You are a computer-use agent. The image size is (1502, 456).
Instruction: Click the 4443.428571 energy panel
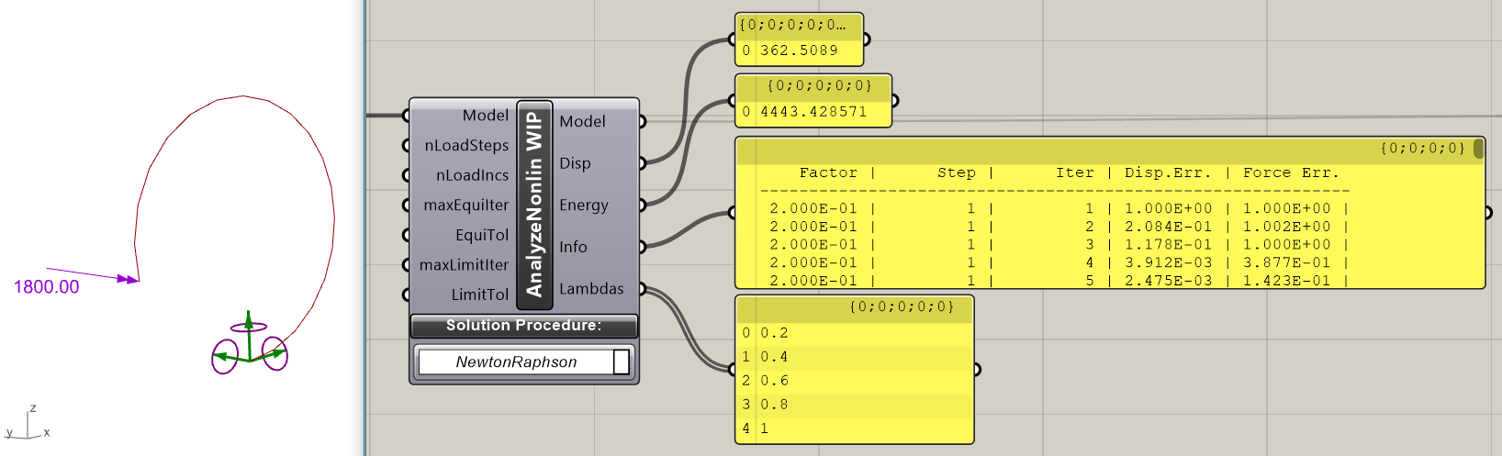tap(813, 112)
